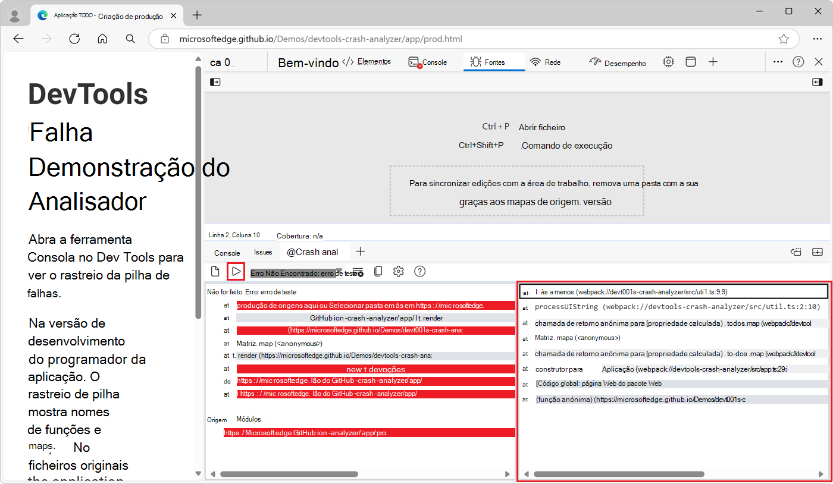833x484 pixels.
Task: Open DevTools settings
Action: [668, 61]
